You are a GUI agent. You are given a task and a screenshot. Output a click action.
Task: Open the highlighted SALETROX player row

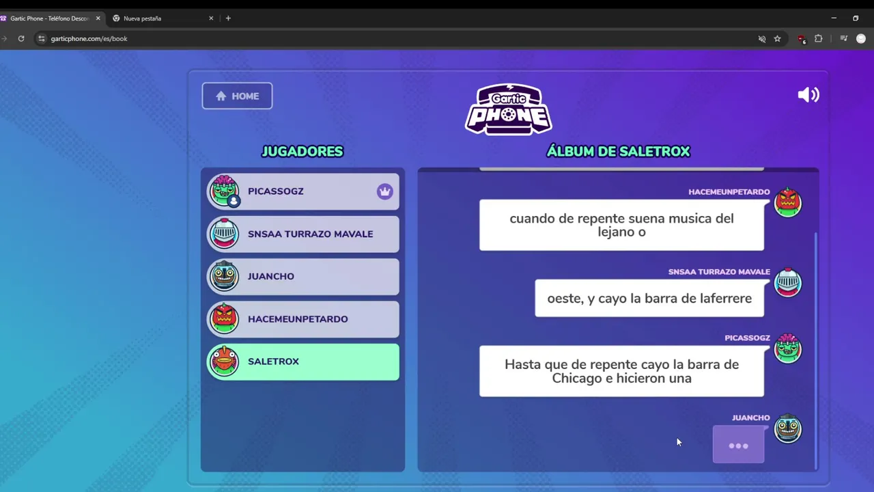(303, 361)
